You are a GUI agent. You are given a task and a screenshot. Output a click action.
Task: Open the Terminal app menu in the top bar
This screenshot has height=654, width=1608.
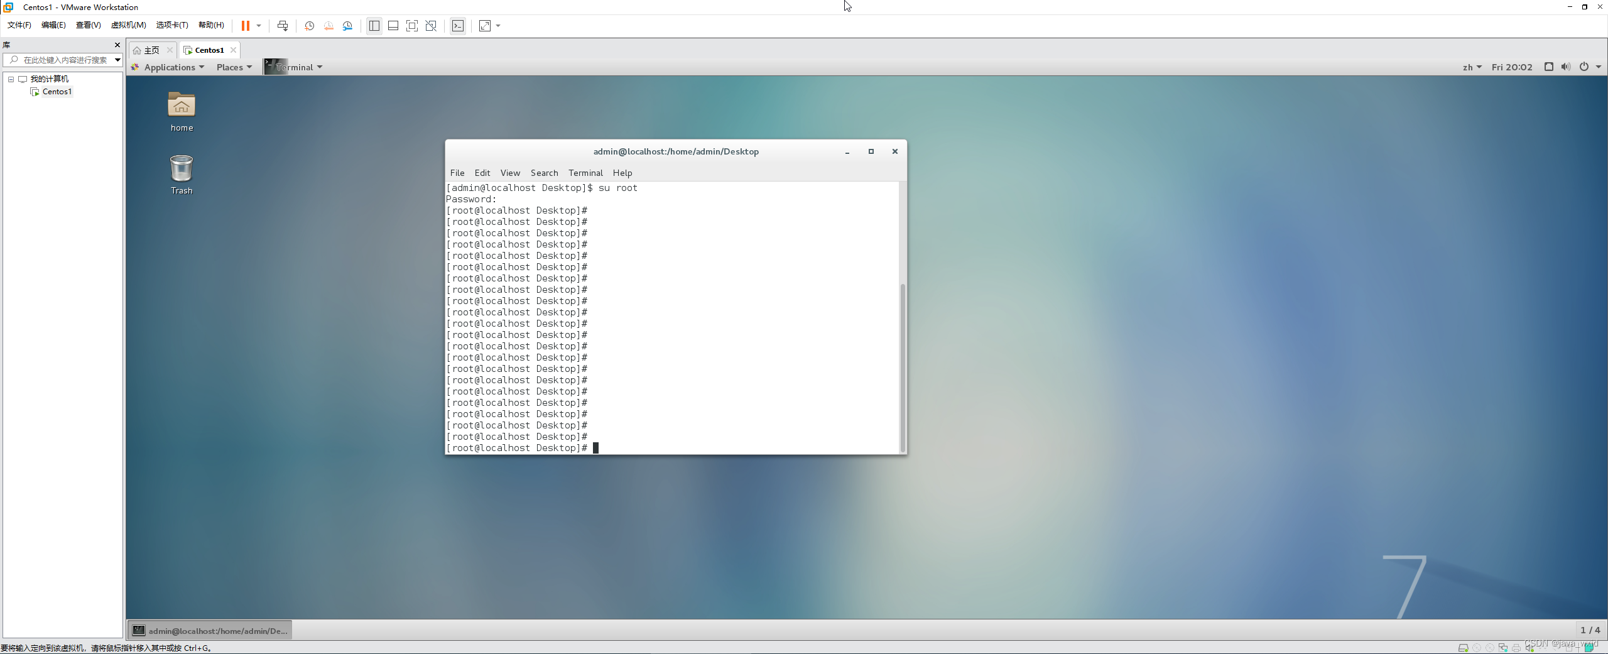coord(293,67)
